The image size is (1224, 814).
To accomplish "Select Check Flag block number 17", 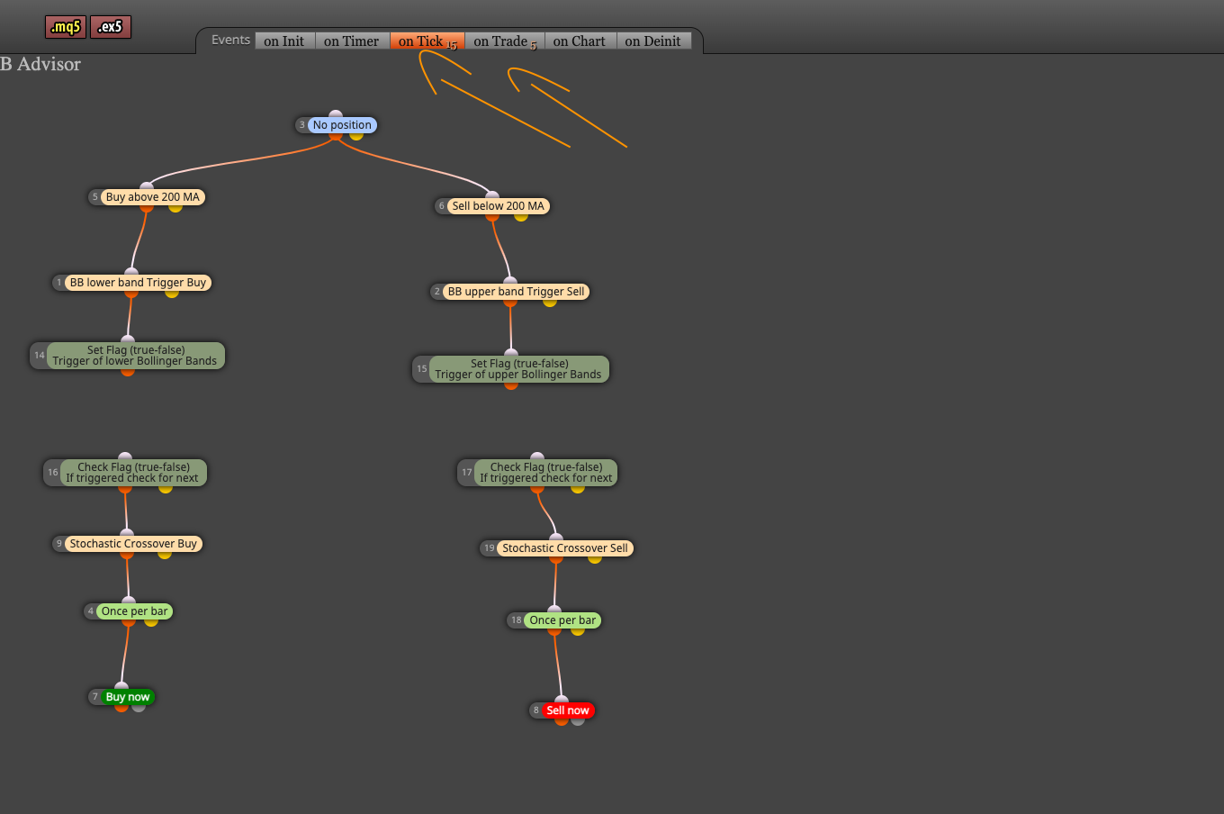I will click(x=546, y=473).
